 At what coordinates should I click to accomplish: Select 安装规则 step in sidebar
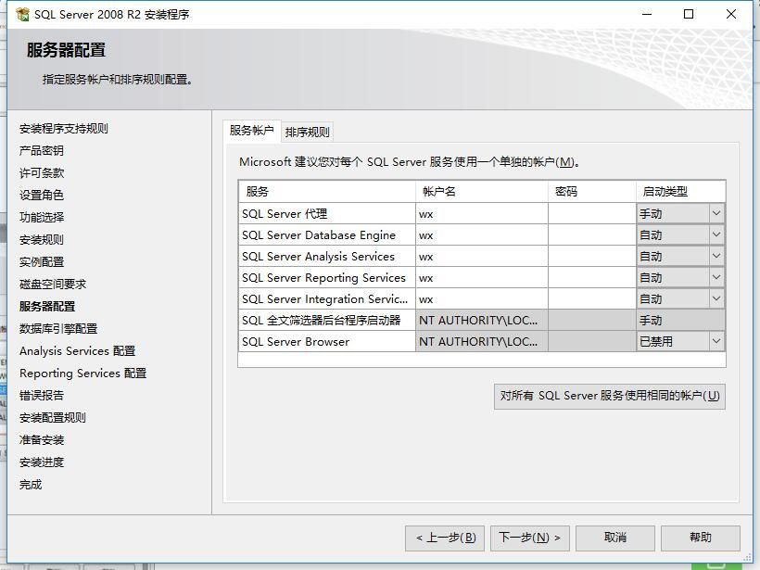42,239
